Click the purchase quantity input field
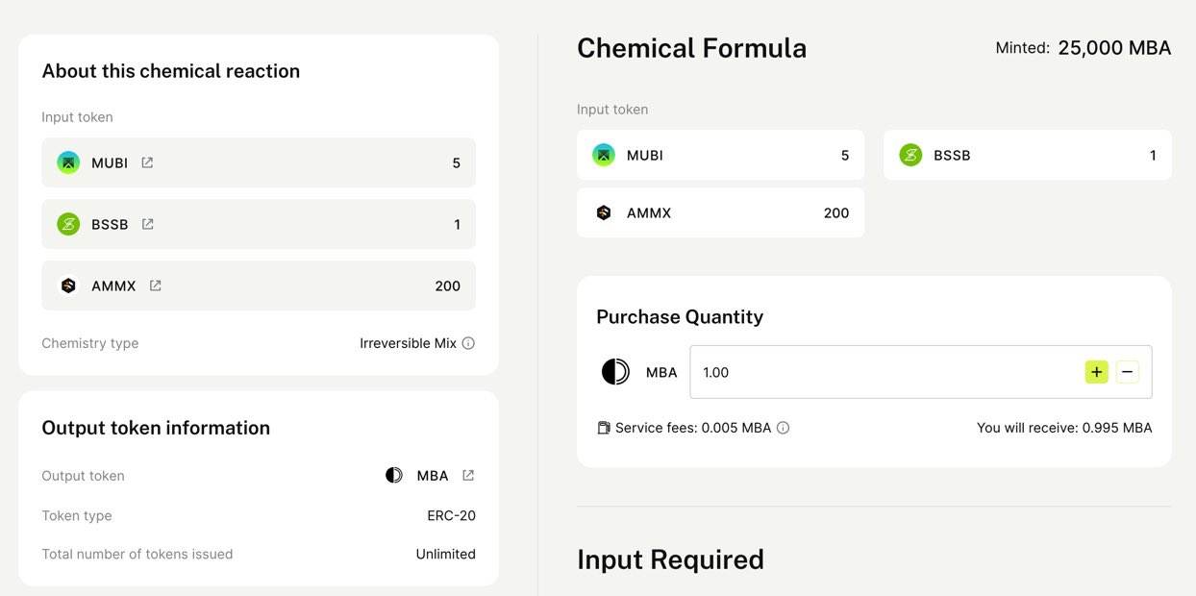 (x=865, y=372)
